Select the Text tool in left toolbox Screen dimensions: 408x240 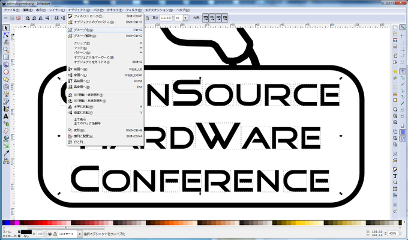[6, 116]
